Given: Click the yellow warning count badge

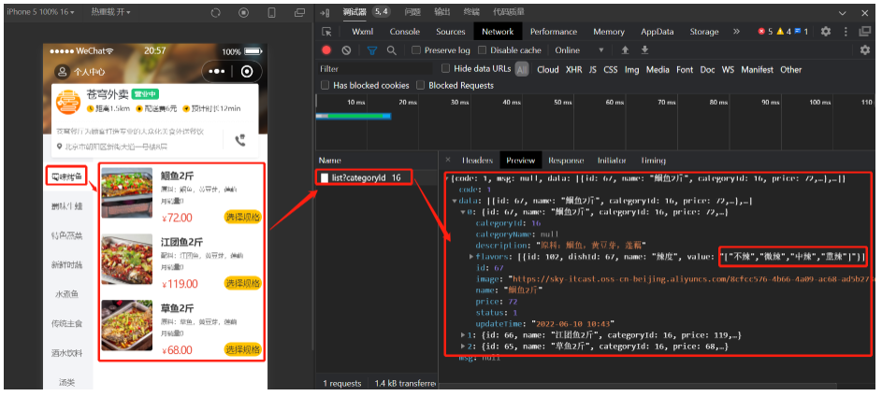Looking at the screenshot, I should point(784,32).
